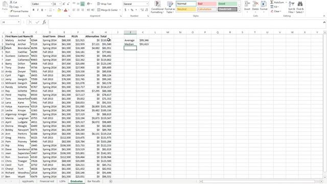Toggle underline formatting

click(42, 10)
